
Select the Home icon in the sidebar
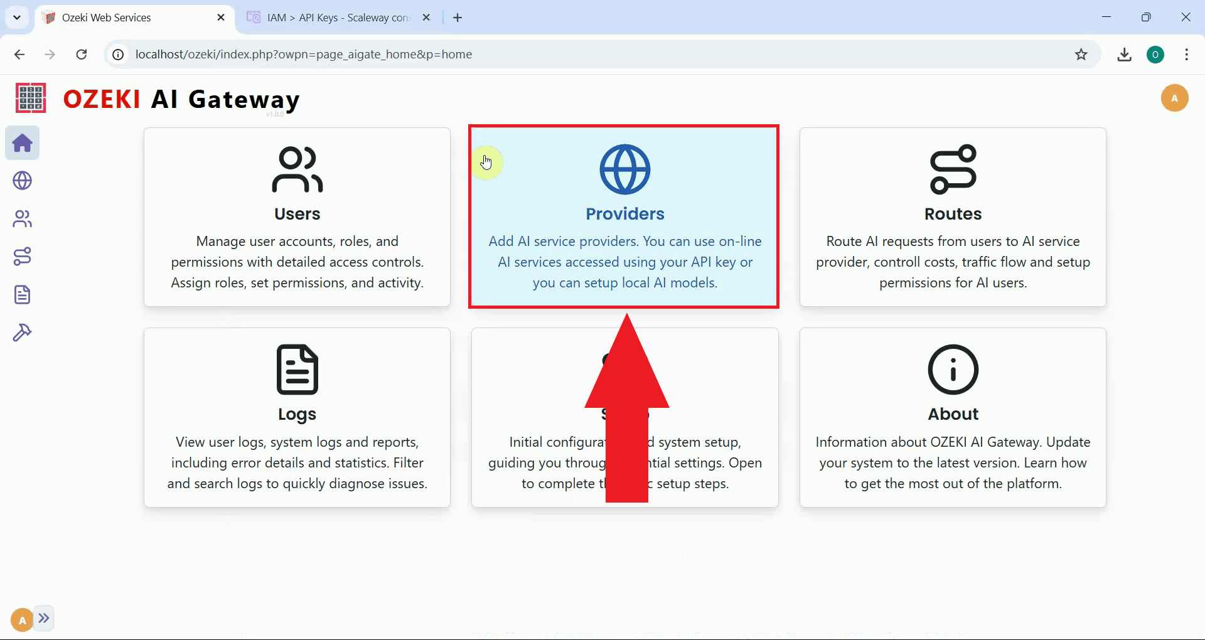click(x=22, y=143)
